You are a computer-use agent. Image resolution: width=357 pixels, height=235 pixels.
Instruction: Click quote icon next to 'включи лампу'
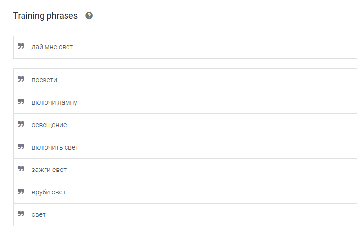(x=21, y=102)
